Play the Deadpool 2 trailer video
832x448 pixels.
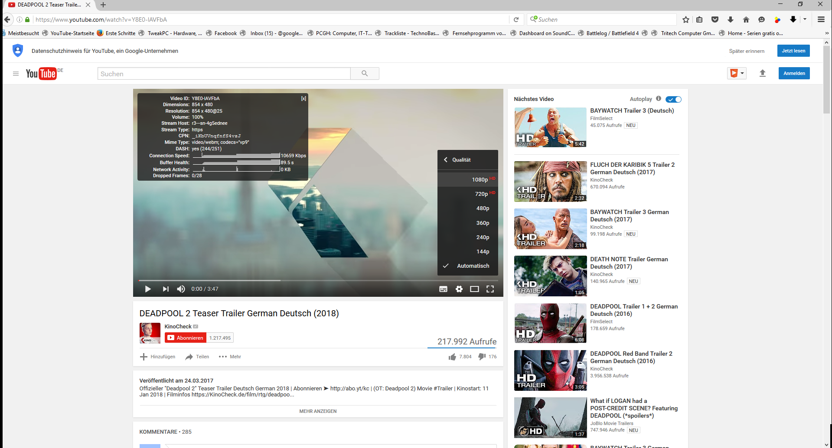click(148, 289)
